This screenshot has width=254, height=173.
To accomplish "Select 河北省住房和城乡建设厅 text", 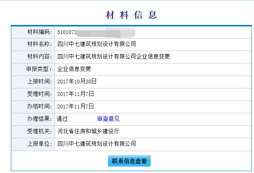I will 88,131.
